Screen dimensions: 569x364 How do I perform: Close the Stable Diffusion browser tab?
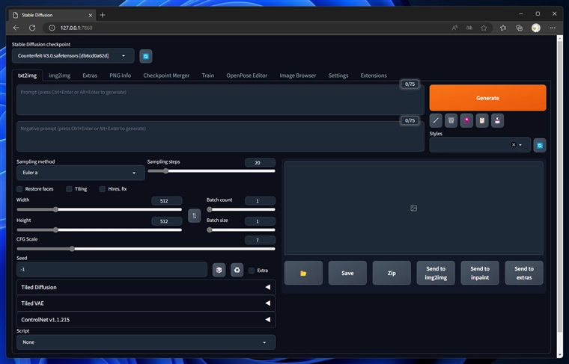pos(91,15)
